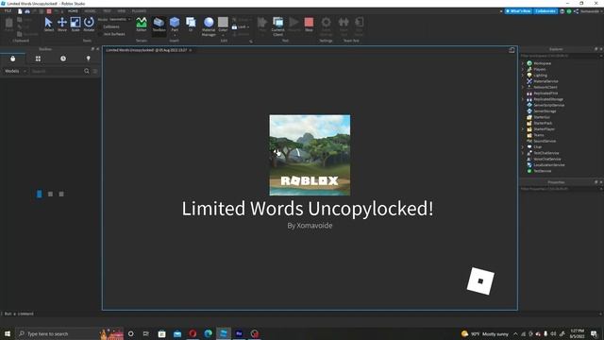Expand the Workspace tree node
This screenshot has width=604, height=340.
[523, 63]
